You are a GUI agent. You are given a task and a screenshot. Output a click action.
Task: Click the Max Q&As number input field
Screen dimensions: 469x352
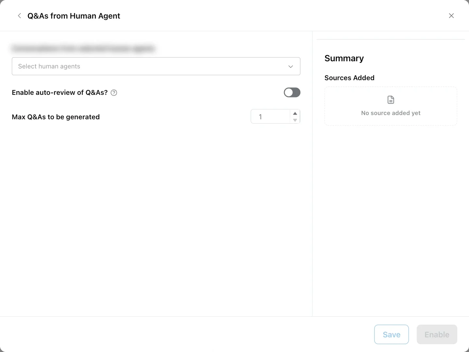270,117
